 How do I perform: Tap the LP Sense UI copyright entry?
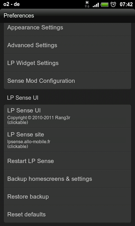click(67, 116)
